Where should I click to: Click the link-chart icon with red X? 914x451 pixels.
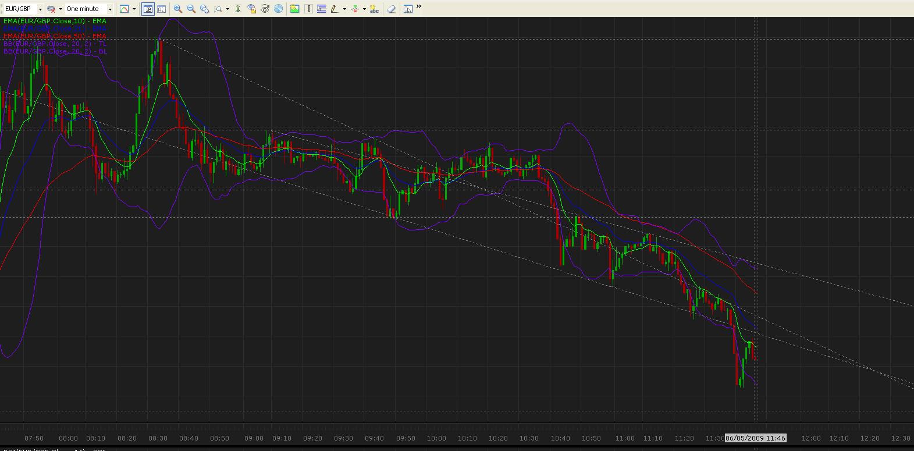click(x=51, y=9)
